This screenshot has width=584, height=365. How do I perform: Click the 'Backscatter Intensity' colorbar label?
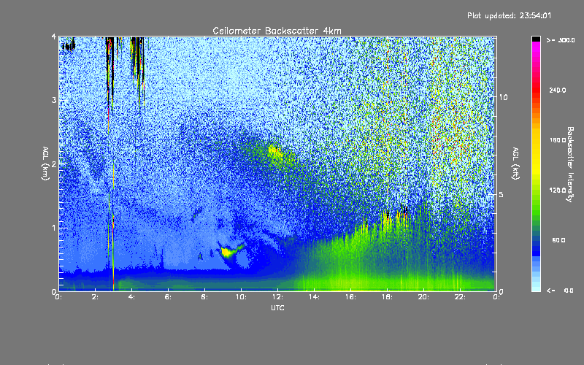tap(570, 164)
